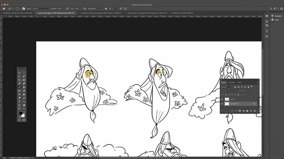Open the Flow slider dropdown arrow

(81, 9)
